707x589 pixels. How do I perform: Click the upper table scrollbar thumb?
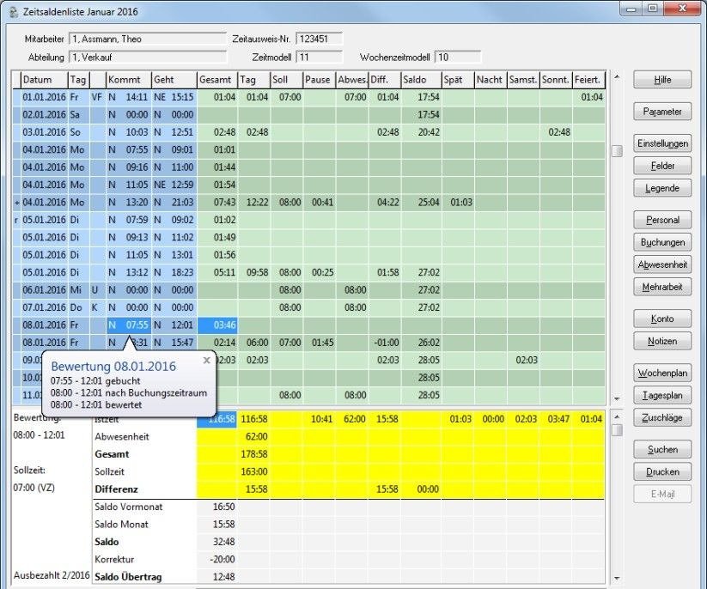pos(617,150)
